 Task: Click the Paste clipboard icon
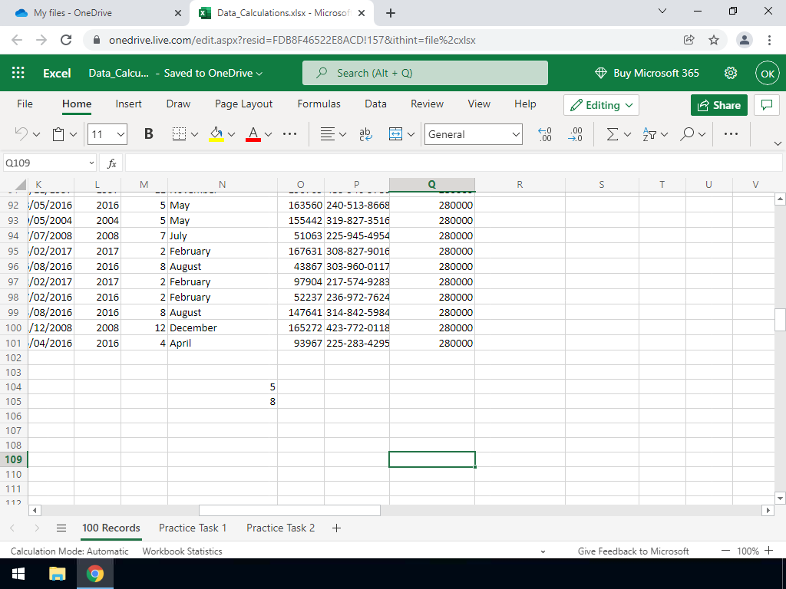coord(58,134)
